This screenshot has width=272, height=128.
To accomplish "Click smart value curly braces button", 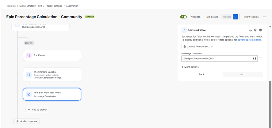I will 255,59.
